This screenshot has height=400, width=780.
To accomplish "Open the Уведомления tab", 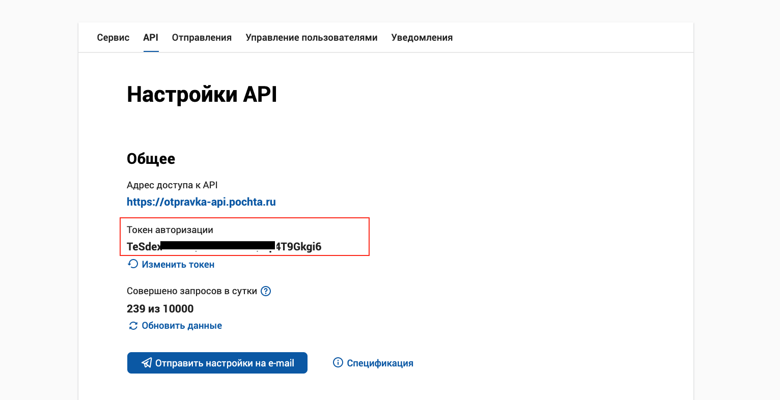I will pyautogui.click(x=422, y=38).
